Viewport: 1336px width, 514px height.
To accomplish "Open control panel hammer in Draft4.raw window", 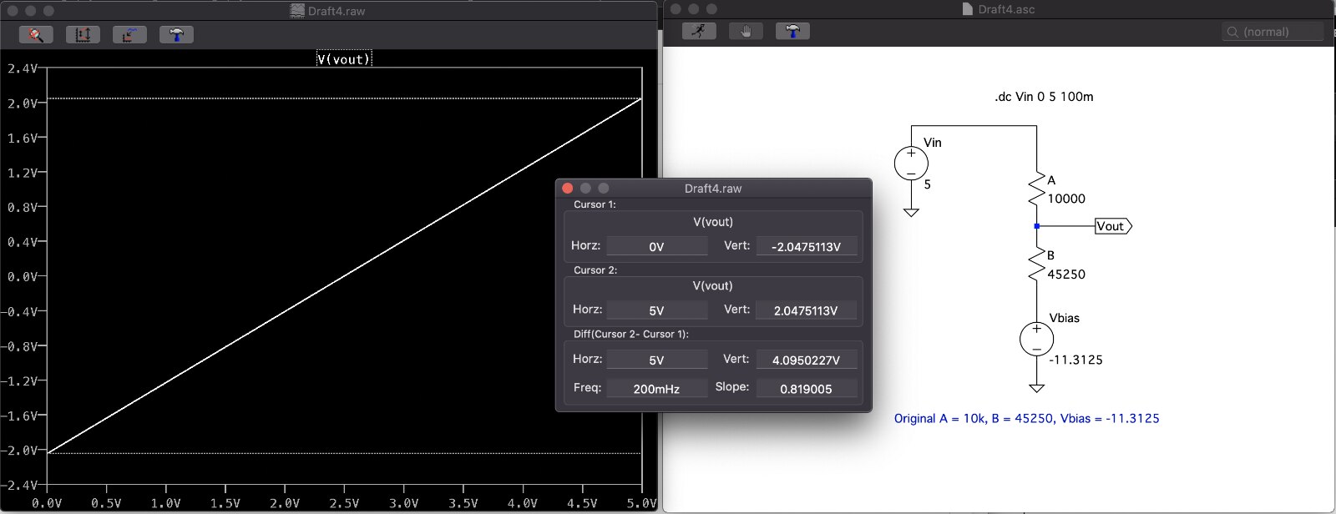I will (x=176, y=34).
